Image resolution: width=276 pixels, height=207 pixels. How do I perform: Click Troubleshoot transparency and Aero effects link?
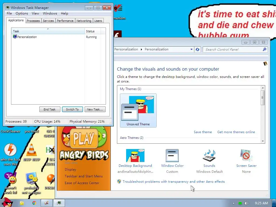click(x=174, y=181)
